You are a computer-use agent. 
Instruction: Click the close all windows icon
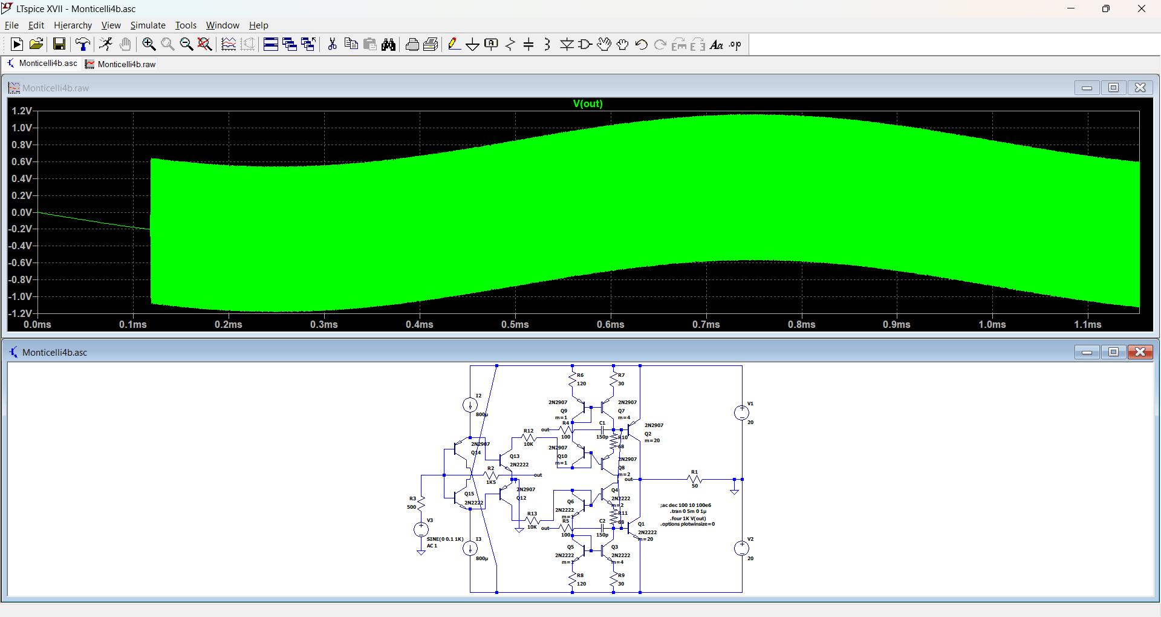point(308,44)
